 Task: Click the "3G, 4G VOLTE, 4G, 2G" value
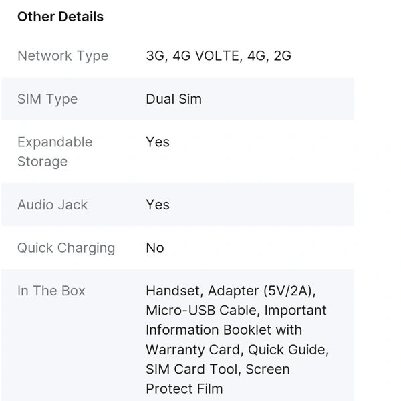pyautogui.click(x=219, y=56)
